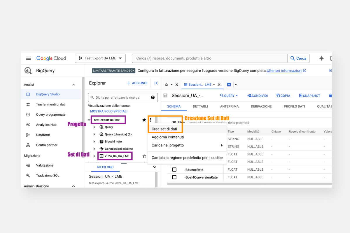The image size is (350, 233).
Task: Open the Test Export UA LME project selector
Action: tap(100, 58)
